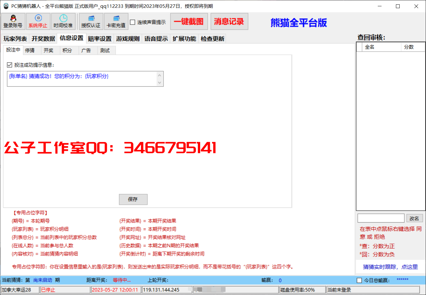Open the 游戏规则 tab
The width and height of the screenshot is (426, 295).
click(128, 39)
